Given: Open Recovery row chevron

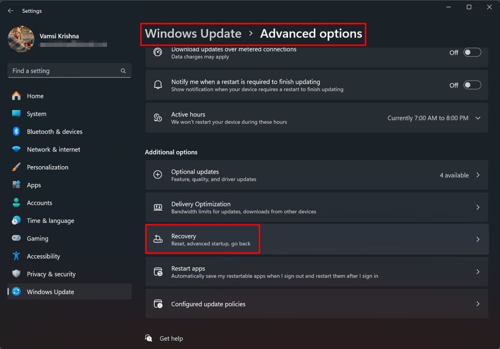Looking at the screenshot, I should [x=478, y=239].
